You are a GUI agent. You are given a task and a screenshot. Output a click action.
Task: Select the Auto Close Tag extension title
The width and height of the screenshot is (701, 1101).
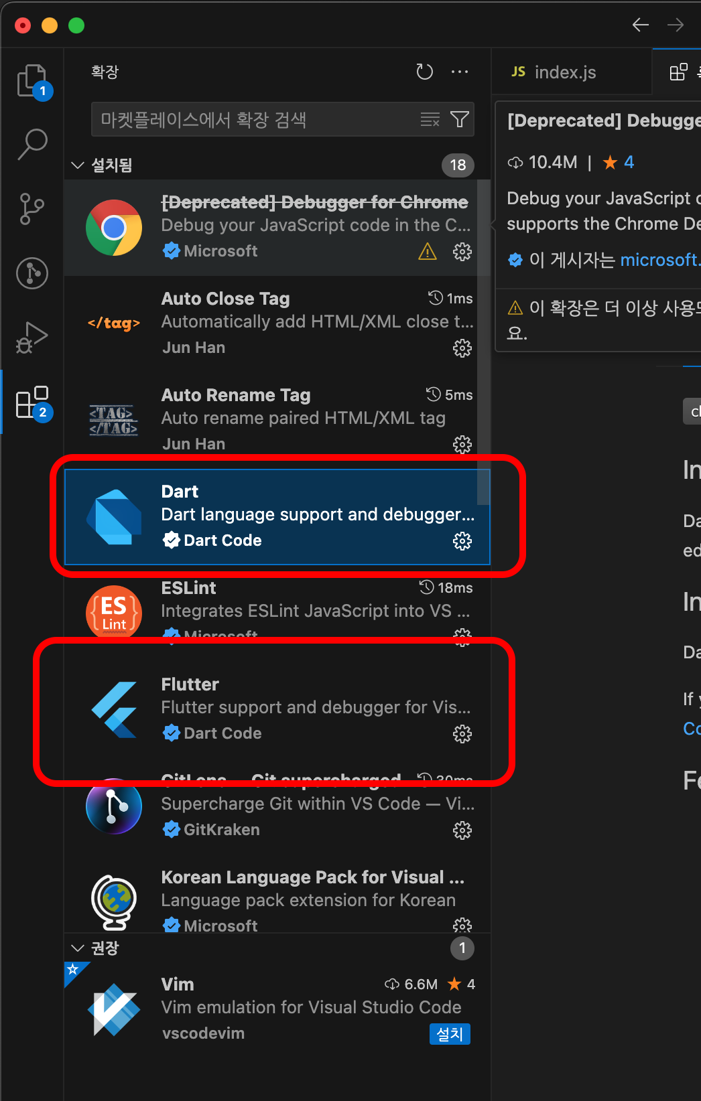click(x=226, y=299)
